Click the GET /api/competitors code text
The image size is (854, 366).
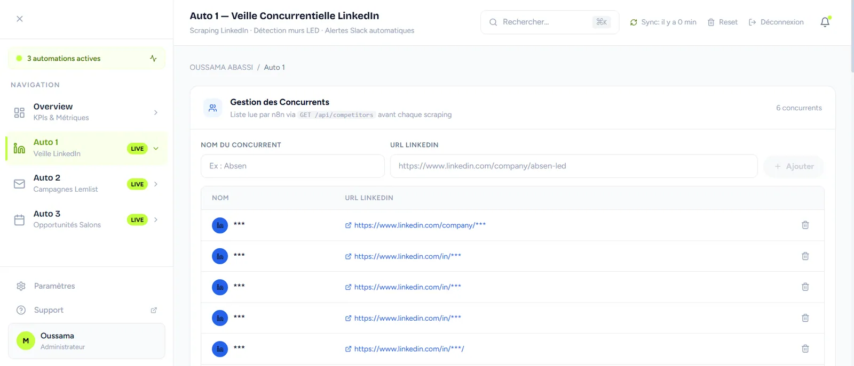[336, 115]
